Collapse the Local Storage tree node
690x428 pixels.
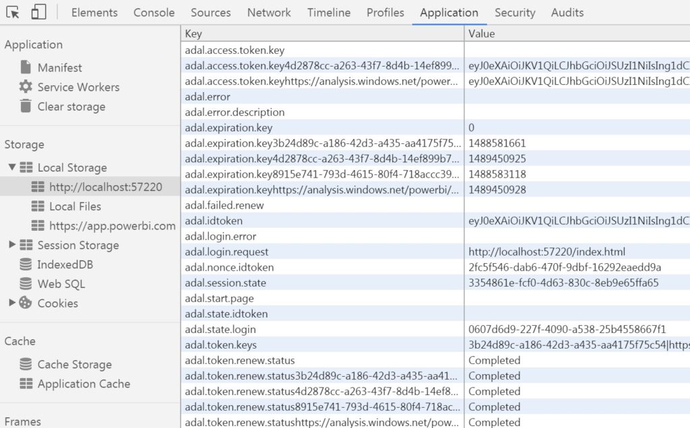12,167
